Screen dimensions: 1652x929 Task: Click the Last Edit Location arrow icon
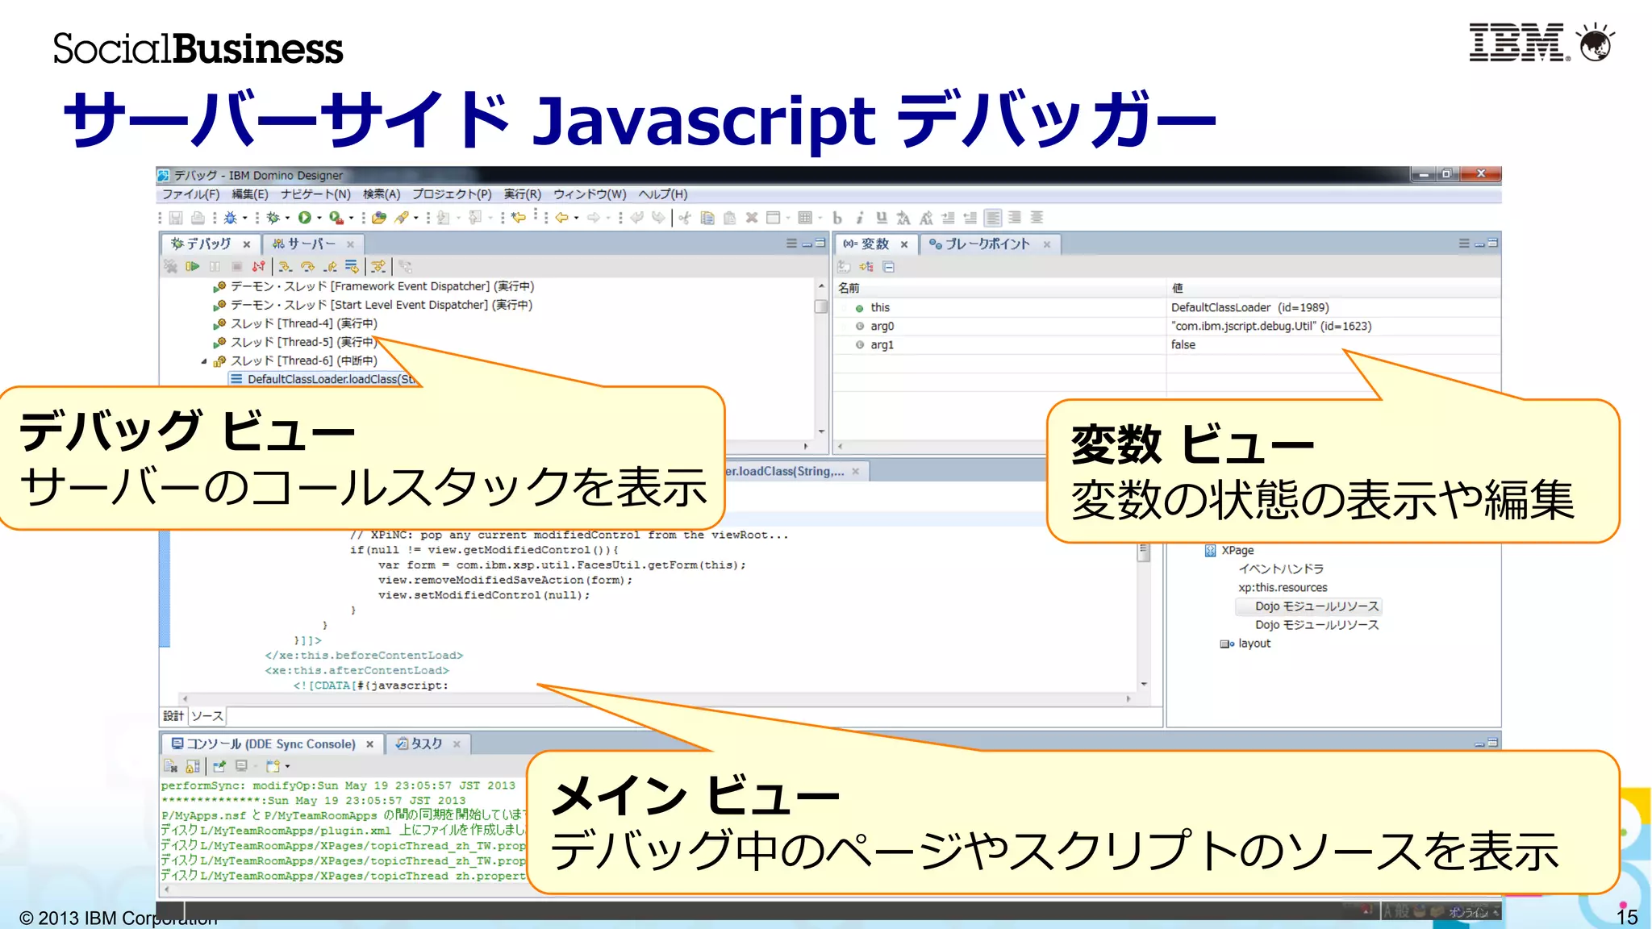(x=519, y=217)
